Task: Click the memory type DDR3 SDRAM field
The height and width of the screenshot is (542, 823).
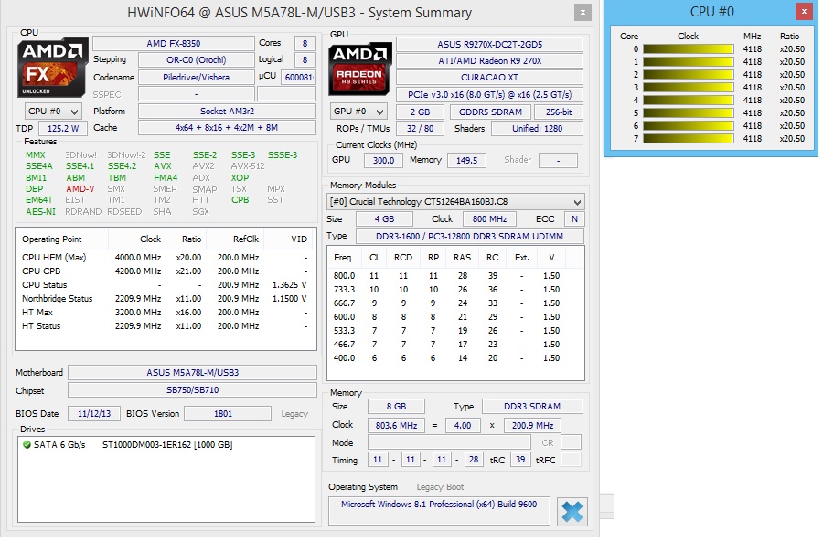Action: pos(532,406)
